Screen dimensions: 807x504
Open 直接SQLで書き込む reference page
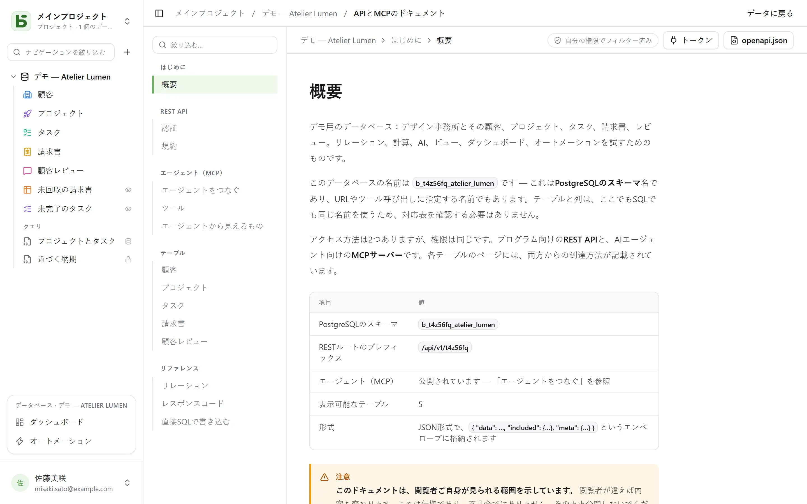[x=196, y=422]
